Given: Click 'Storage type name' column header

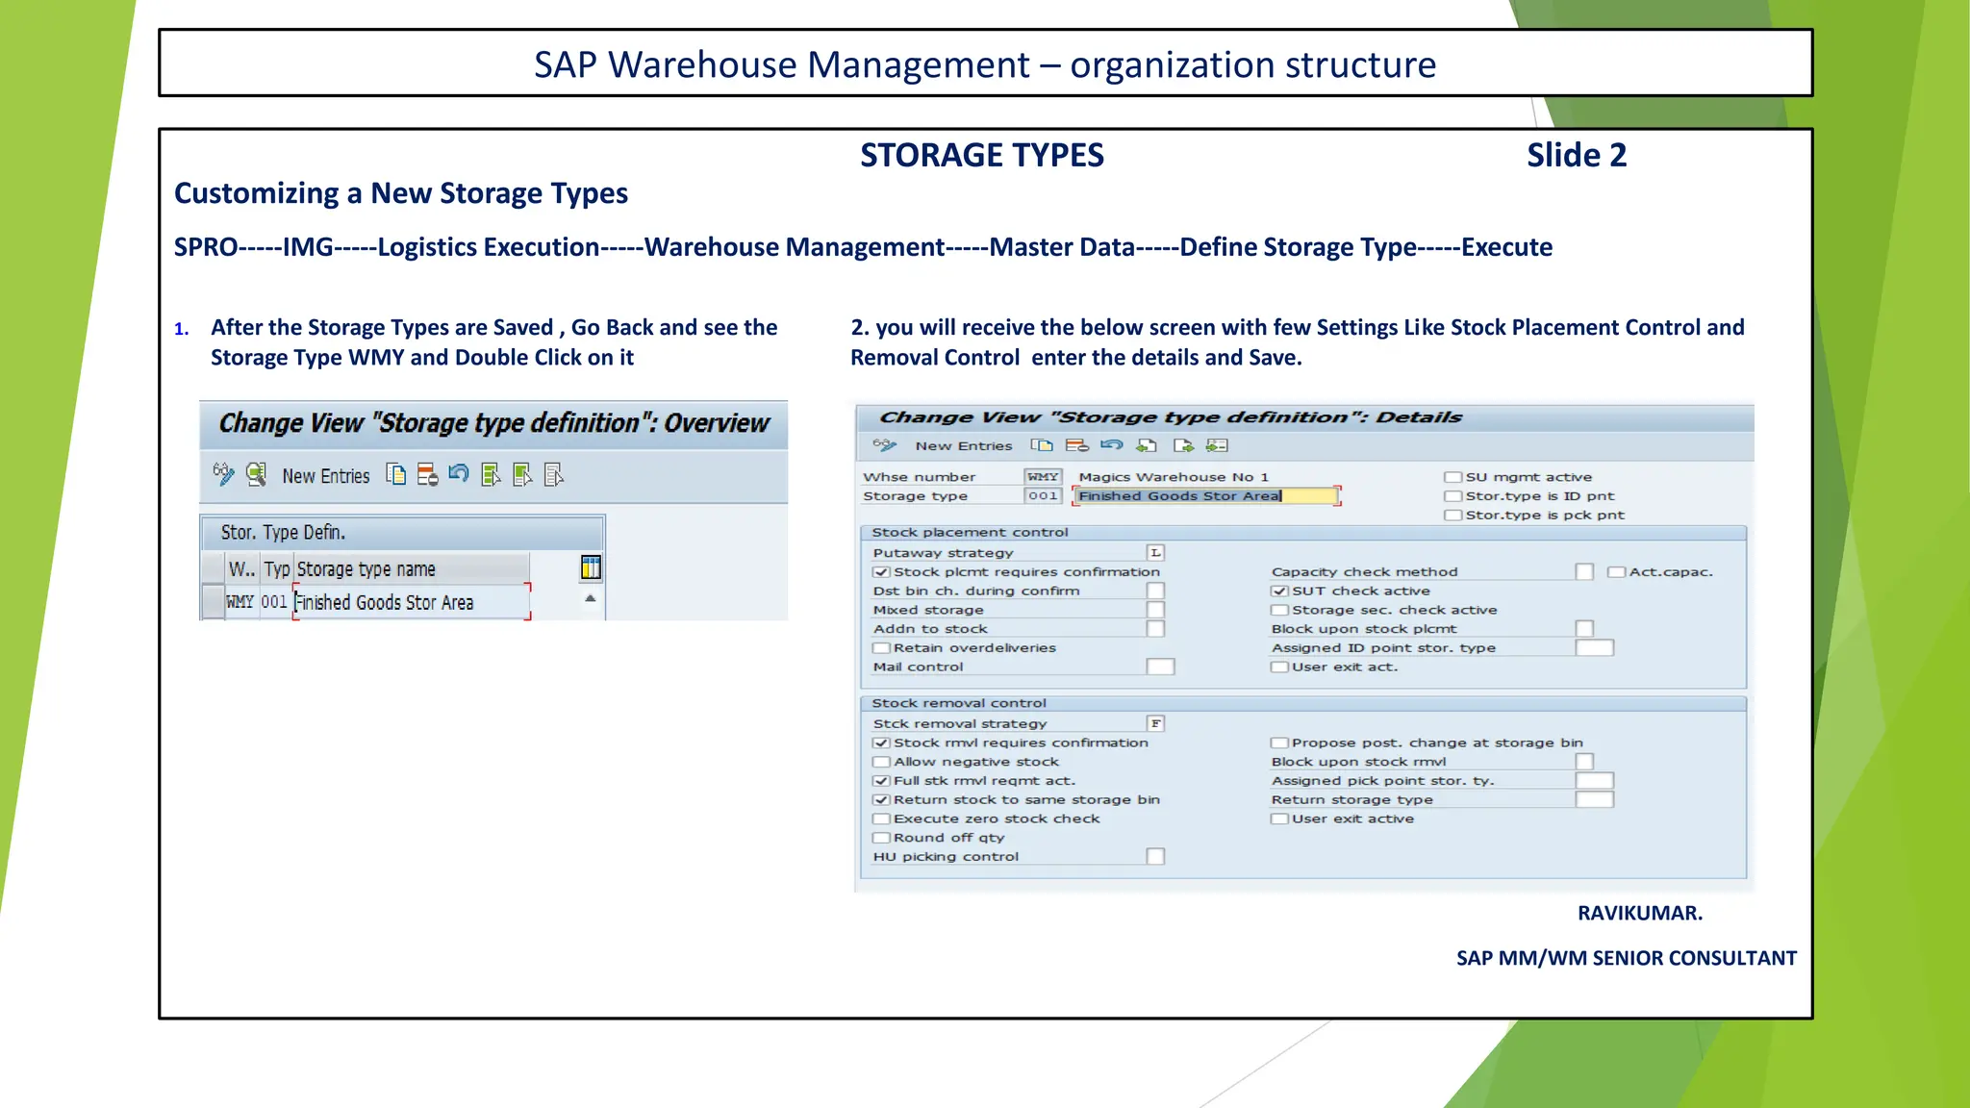Looking at the screenshot, I should point(412,569).
